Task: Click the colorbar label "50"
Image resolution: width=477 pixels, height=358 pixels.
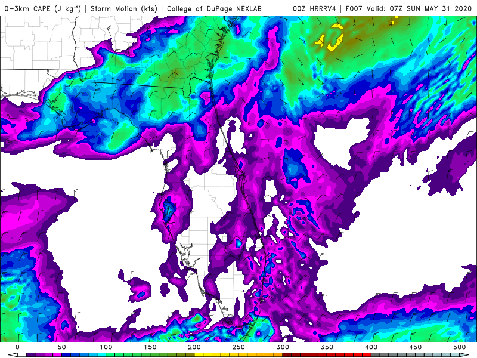Action: click(x=61, y=347)
